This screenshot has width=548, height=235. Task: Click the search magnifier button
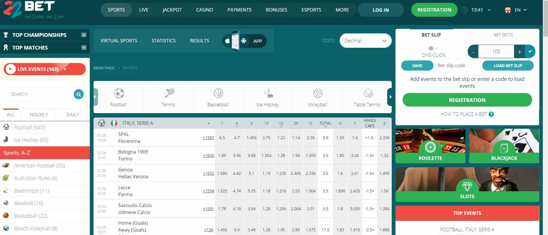[x=79, y=94]
